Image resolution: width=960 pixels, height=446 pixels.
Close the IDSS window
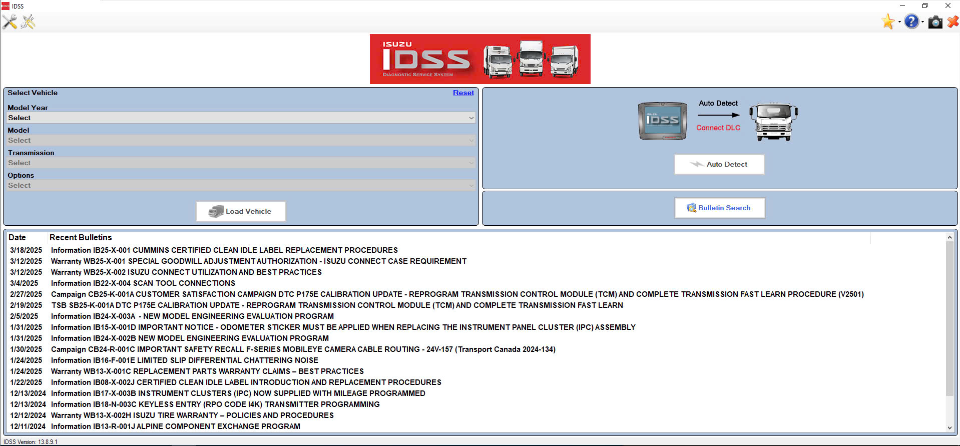tap(948, 6)
